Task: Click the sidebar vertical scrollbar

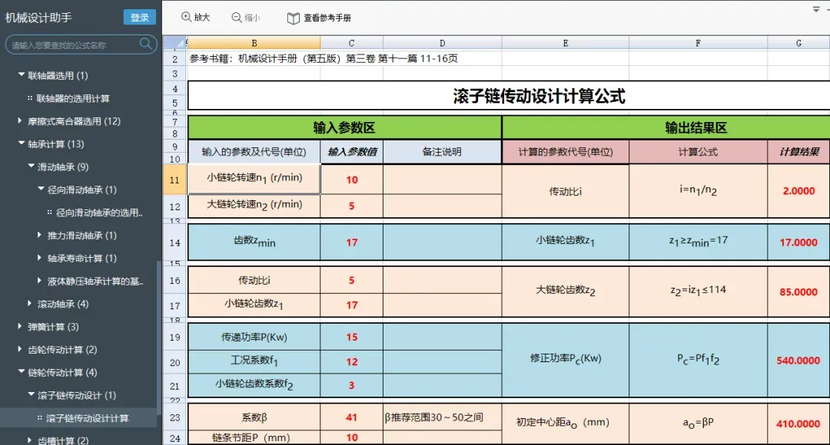Action: tap(159, 338)
